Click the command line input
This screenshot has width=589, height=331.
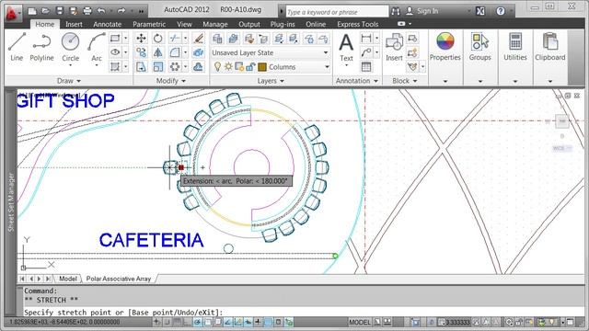(x=301, y=313)
